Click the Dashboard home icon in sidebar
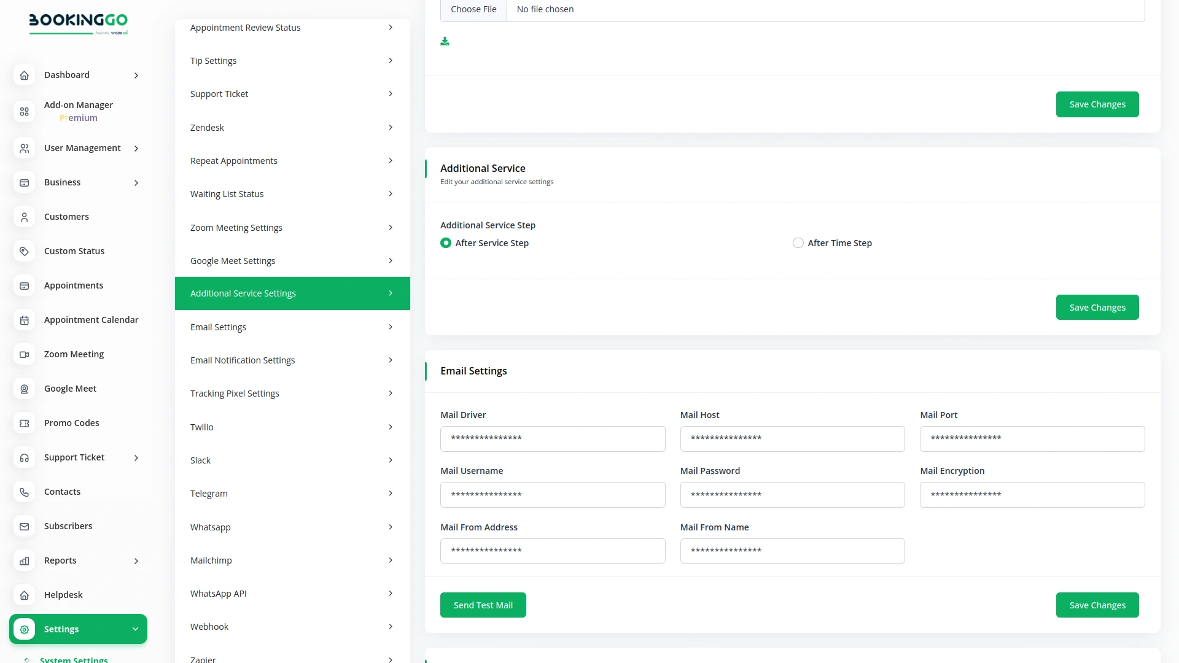 [24, 76]
